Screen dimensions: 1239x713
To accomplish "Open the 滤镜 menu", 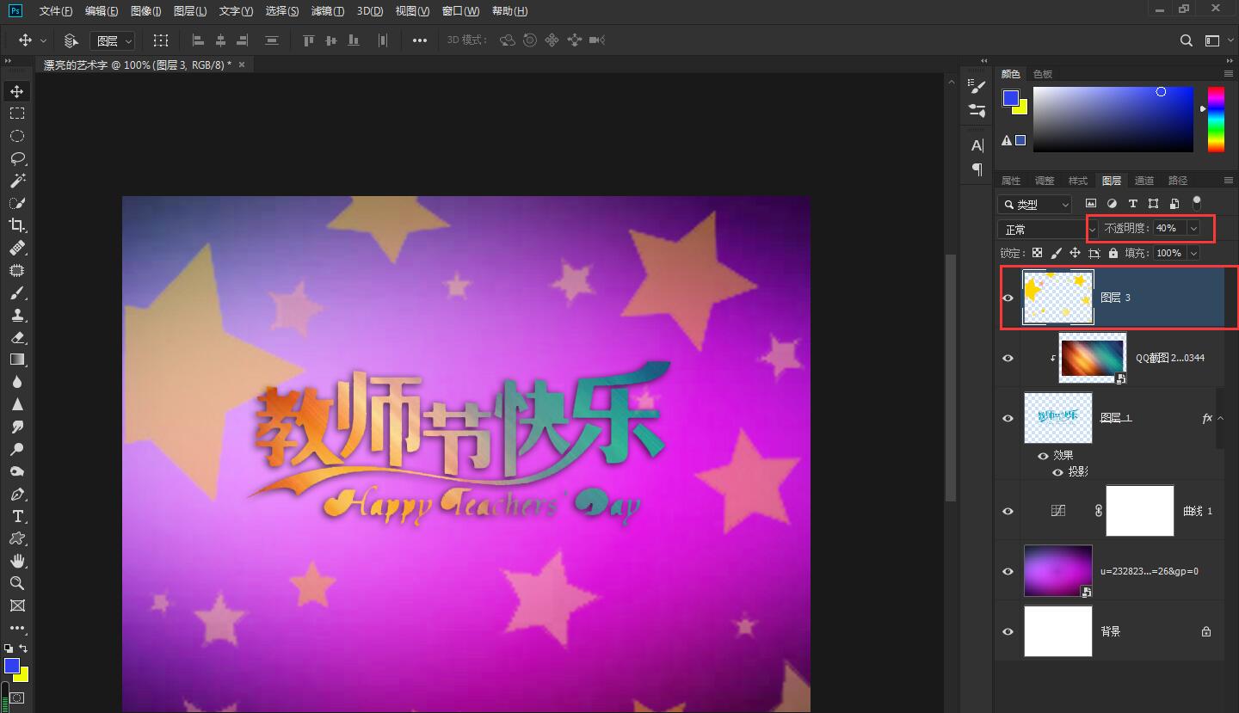I will tap(328, 11).
